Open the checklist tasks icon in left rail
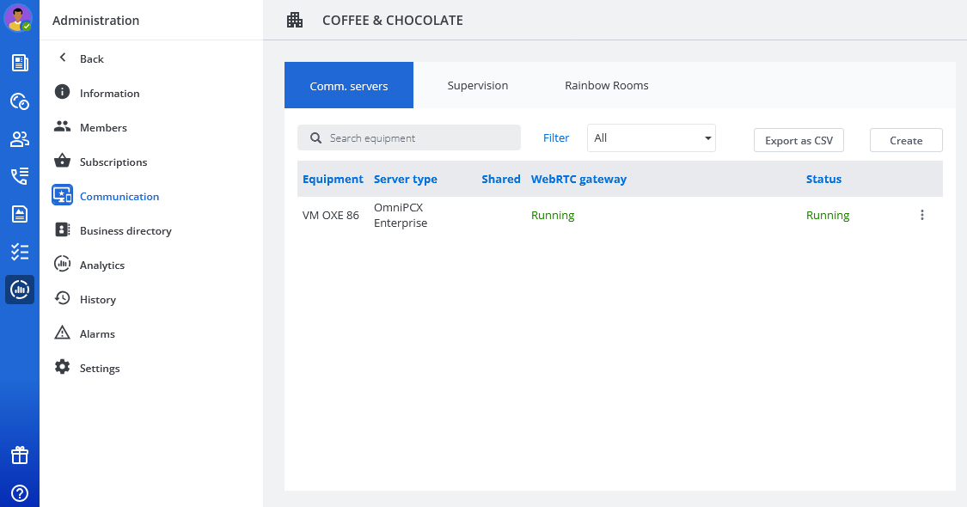967x507 pixels. 20,252
